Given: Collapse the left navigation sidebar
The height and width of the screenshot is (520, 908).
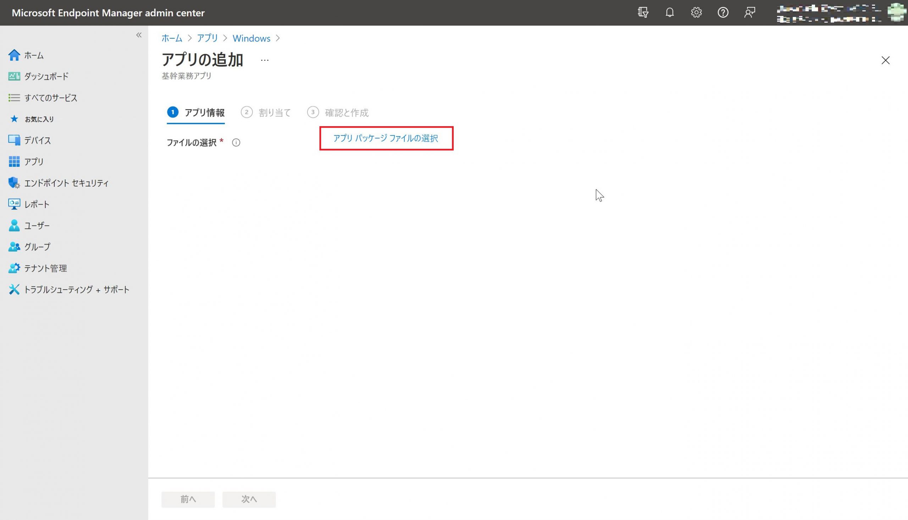Looking at the screenshot, I should (x=139, y=35).
